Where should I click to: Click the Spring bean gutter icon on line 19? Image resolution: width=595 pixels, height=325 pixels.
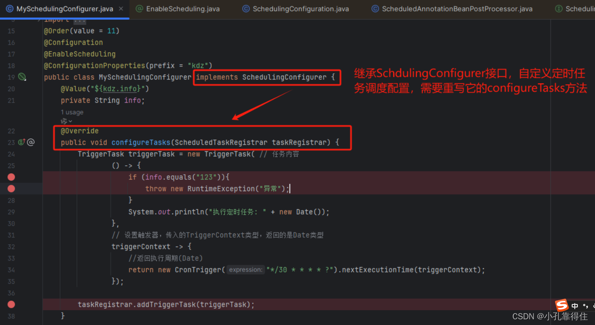22,77
